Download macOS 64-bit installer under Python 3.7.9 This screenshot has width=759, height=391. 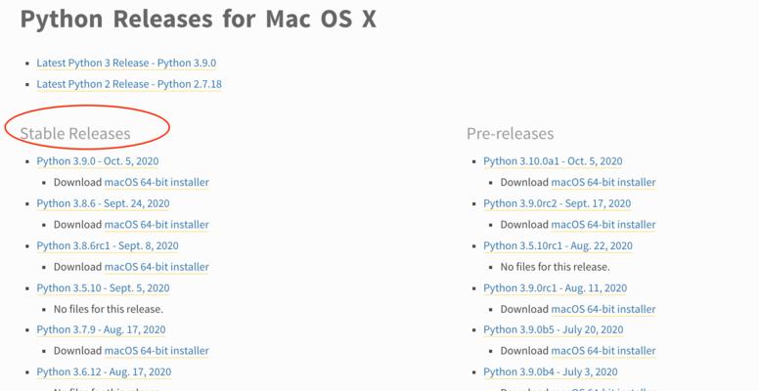pos(156,350)
